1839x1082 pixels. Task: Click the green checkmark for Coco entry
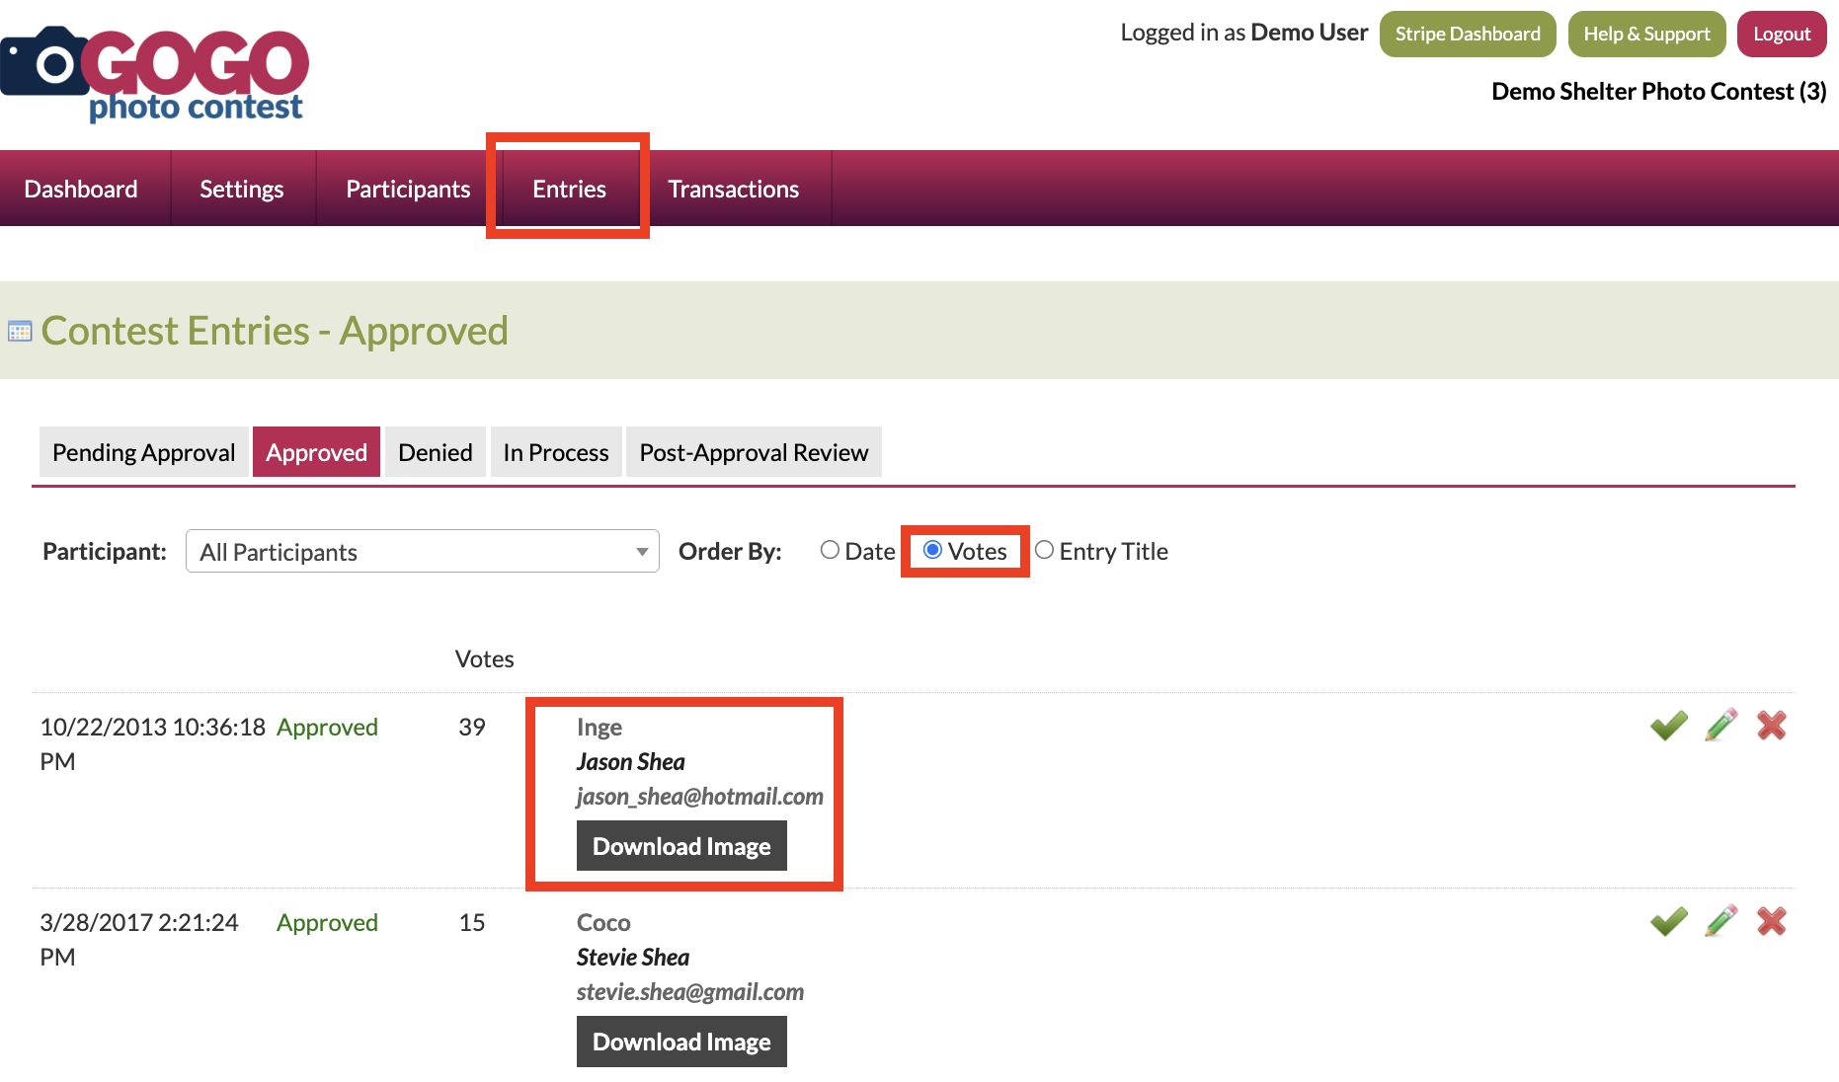[1668, 921]
